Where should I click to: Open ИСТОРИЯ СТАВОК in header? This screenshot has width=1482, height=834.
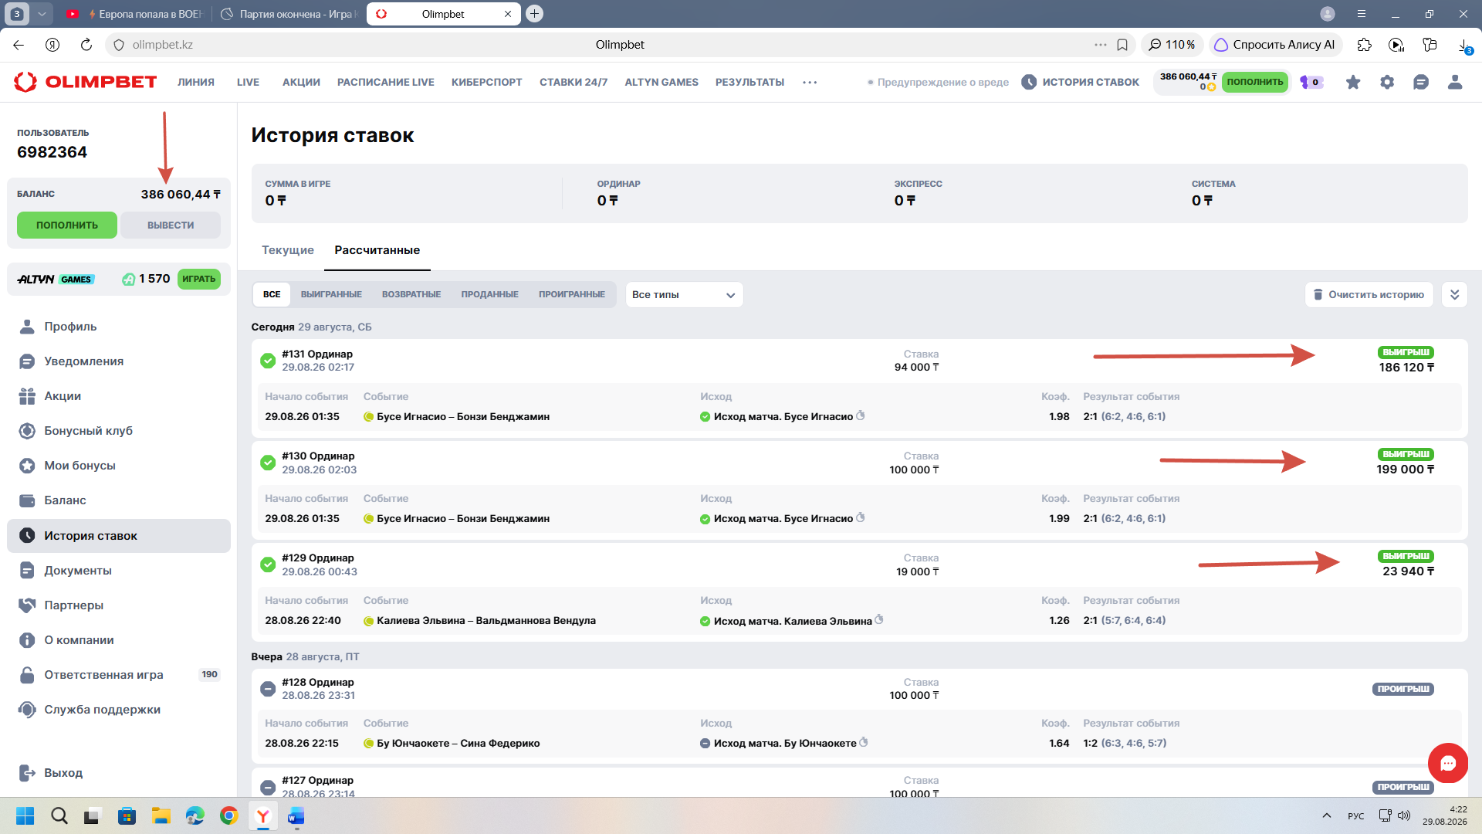click(x=1081, y=82)
